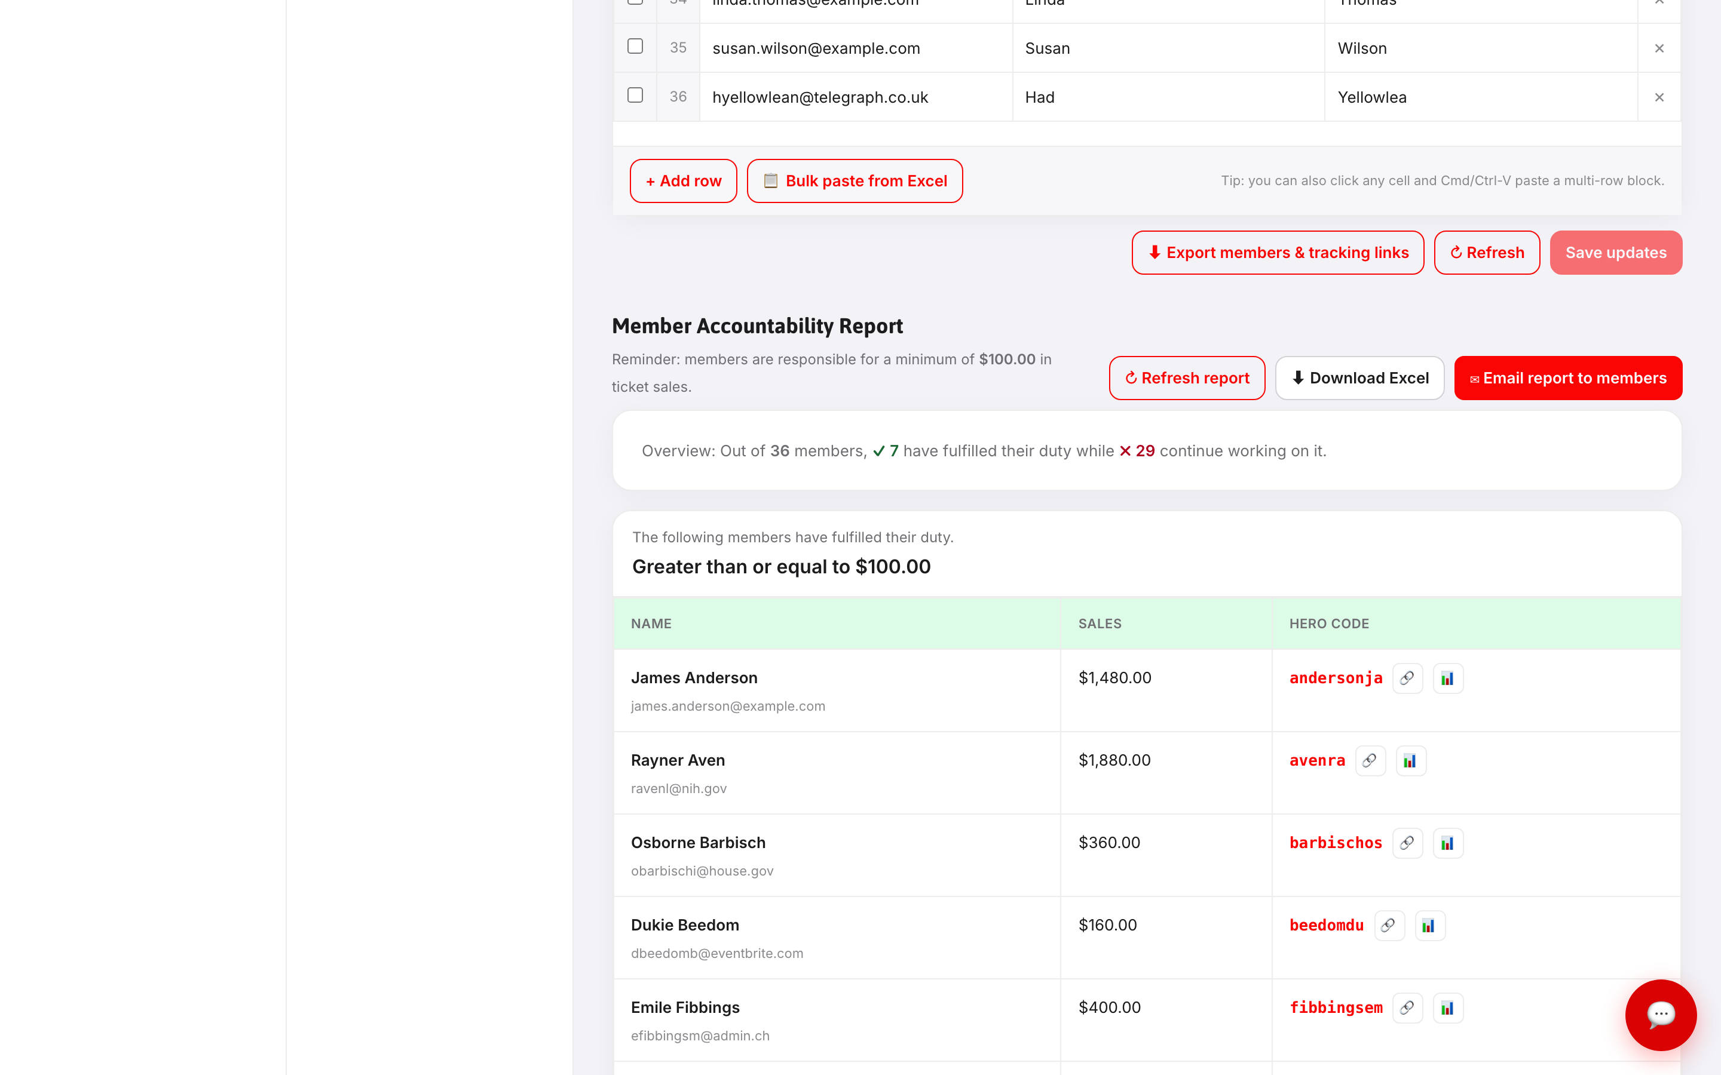Export members & tracking links
This screenshot has height=1075, width=1721.
click(1278, 253)
